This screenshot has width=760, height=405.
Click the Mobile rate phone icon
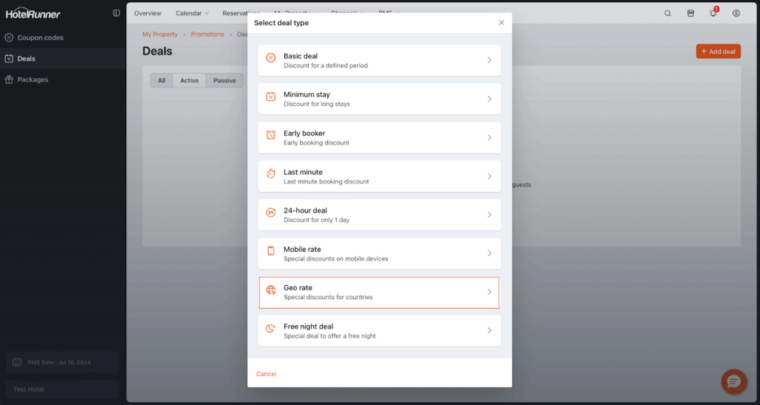pyautogui.click(x=271, y=251)
